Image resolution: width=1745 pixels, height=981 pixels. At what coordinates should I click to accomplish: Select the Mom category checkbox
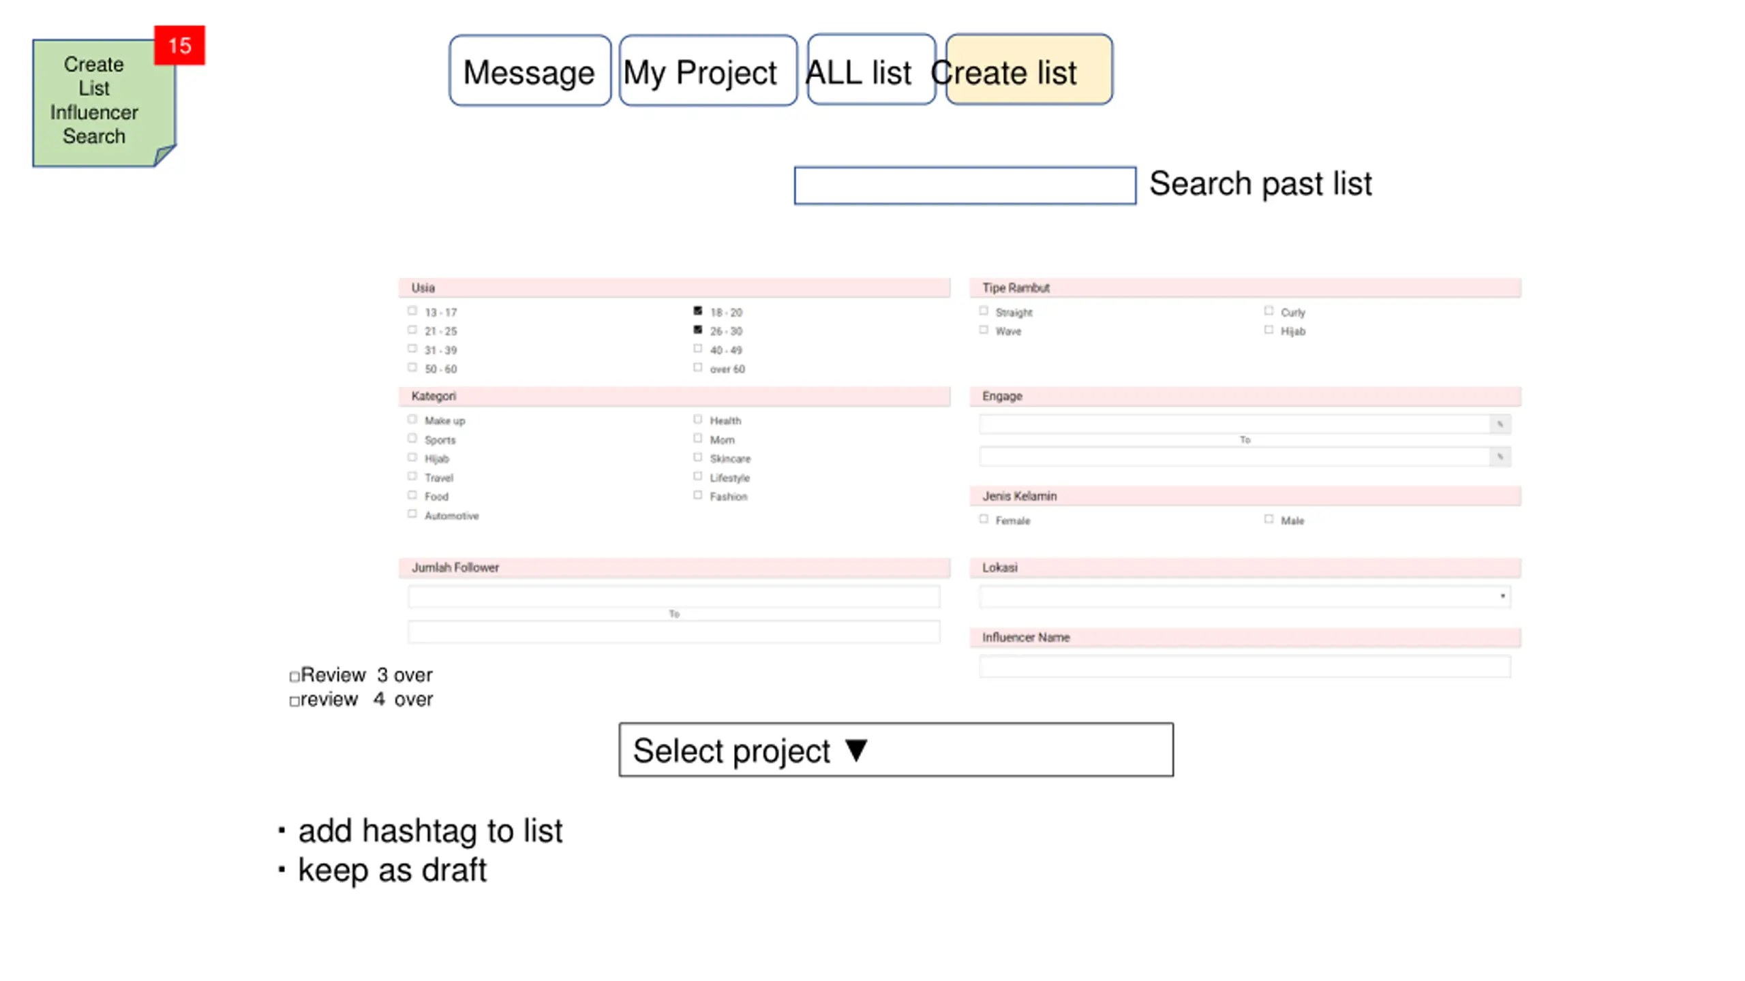698,439
